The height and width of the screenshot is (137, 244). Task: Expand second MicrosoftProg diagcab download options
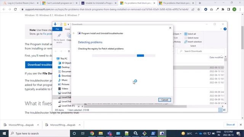point(80,125)
